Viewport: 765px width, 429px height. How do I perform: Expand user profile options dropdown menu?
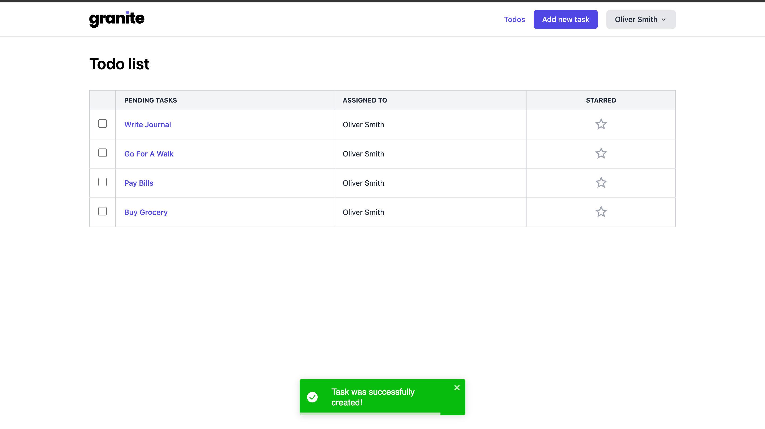tap(640, 19)
